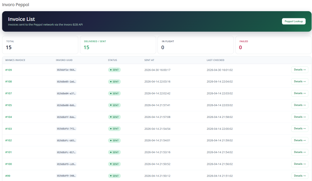This screenshot has height=181, width=312.
Task: Click the IN FLIGHT stat card
Action: [x=195, y=45]
